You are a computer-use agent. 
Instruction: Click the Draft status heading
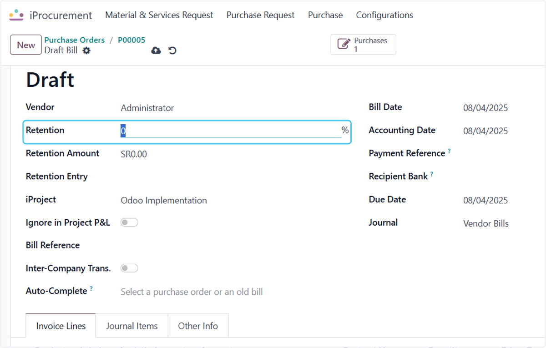tap(50, 80)
